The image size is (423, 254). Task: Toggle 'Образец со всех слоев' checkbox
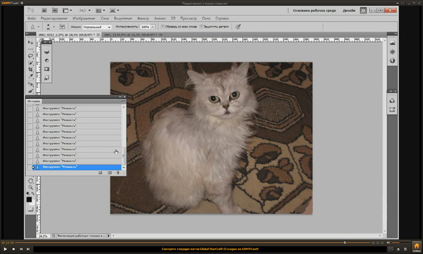pos(162,27)
